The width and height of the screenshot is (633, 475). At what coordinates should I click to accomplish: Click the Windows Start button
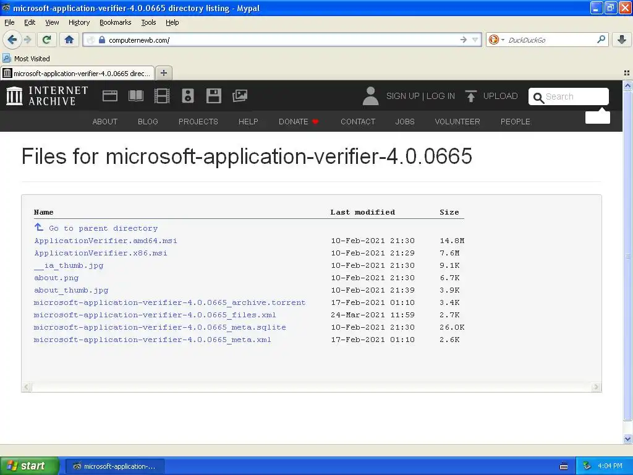[29, 466]
